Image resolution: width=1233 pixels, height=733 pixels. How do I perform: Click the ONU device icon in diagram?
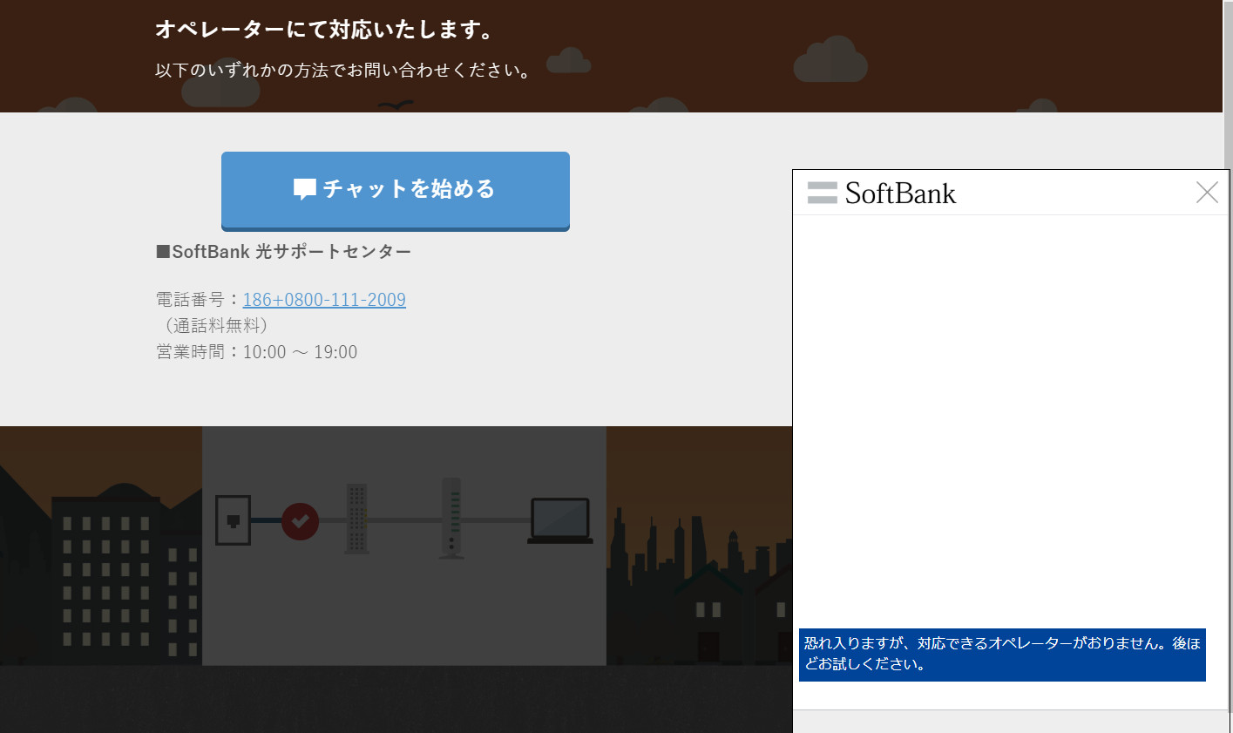356,519
